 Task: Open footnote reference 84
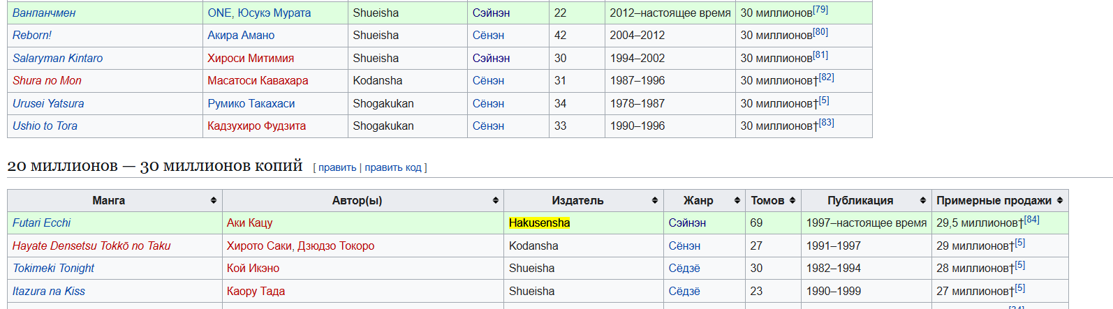(x=1032, y=220)
